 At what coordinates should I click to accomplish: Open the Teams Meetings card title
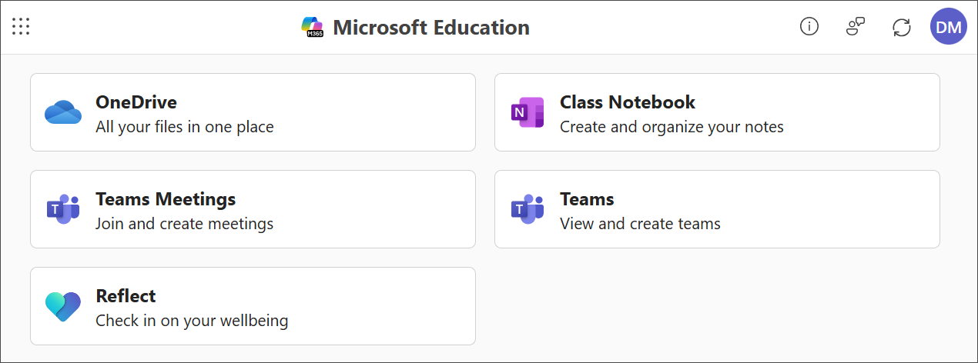166,199
